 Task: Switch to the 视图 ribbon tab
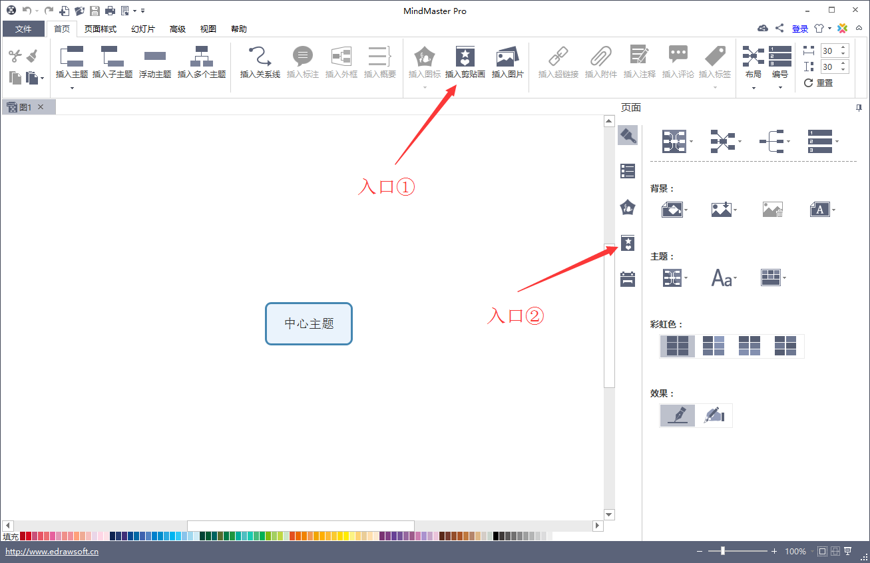tap(208, 29)
